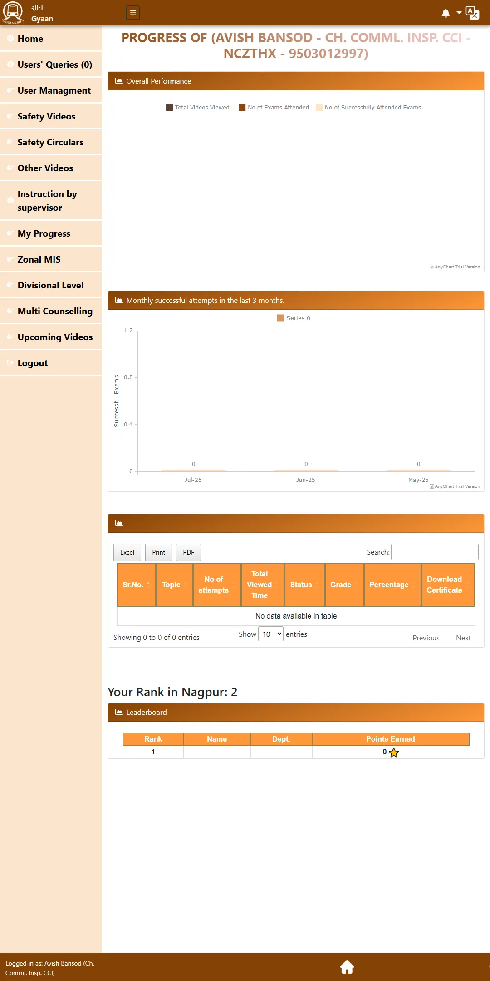
Task: Focus the table Search field
Action: coord(435,552)
